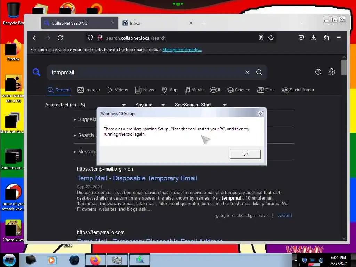Select the Files search category

click(x=266, y=90)
